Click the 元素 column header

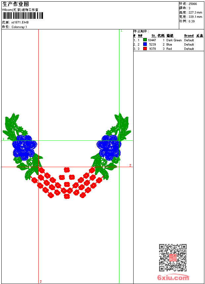pyautogui.click(x=200, y=36)
